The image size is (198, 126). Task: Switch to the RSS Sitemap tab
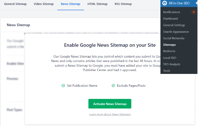(x=123, y=4)
